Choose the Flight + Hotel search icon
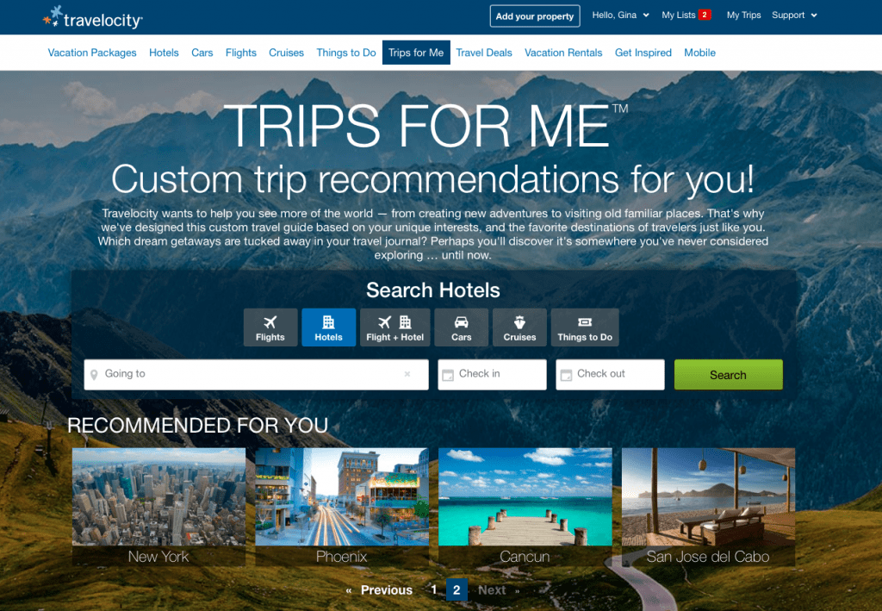Image resolution: width=882 pixels, height=611 pixels. (x=394, y=327)
